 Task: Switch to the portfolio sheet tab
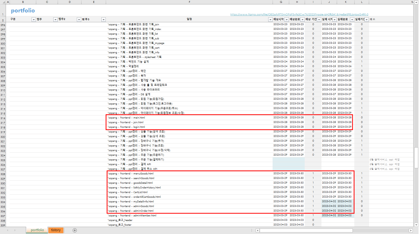click(37, 230)
